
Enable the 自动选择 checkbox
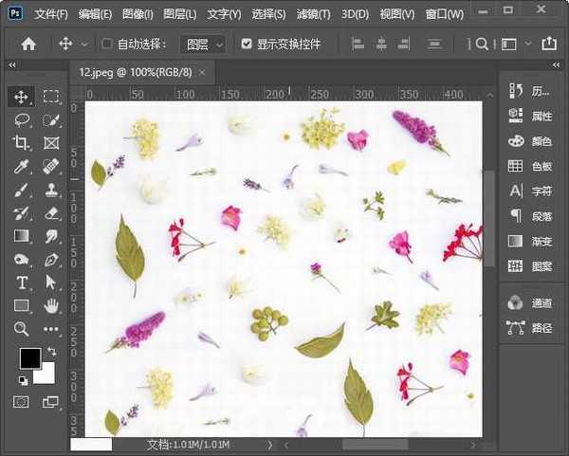coord(107,44)
